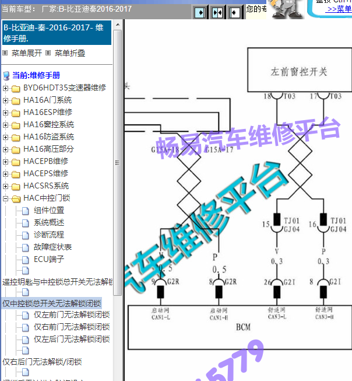
Task: Click the sidebar vertical scrollbar thumb
Action: [x=118, y=163]
